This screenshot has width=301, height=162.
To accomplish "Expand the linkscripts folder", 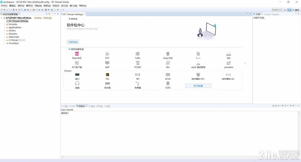I will point(4,37).
